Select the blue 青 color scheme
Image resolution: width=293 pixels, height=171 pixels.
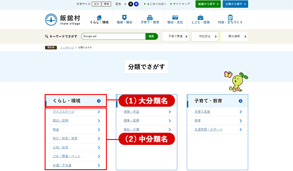(136, 4)
